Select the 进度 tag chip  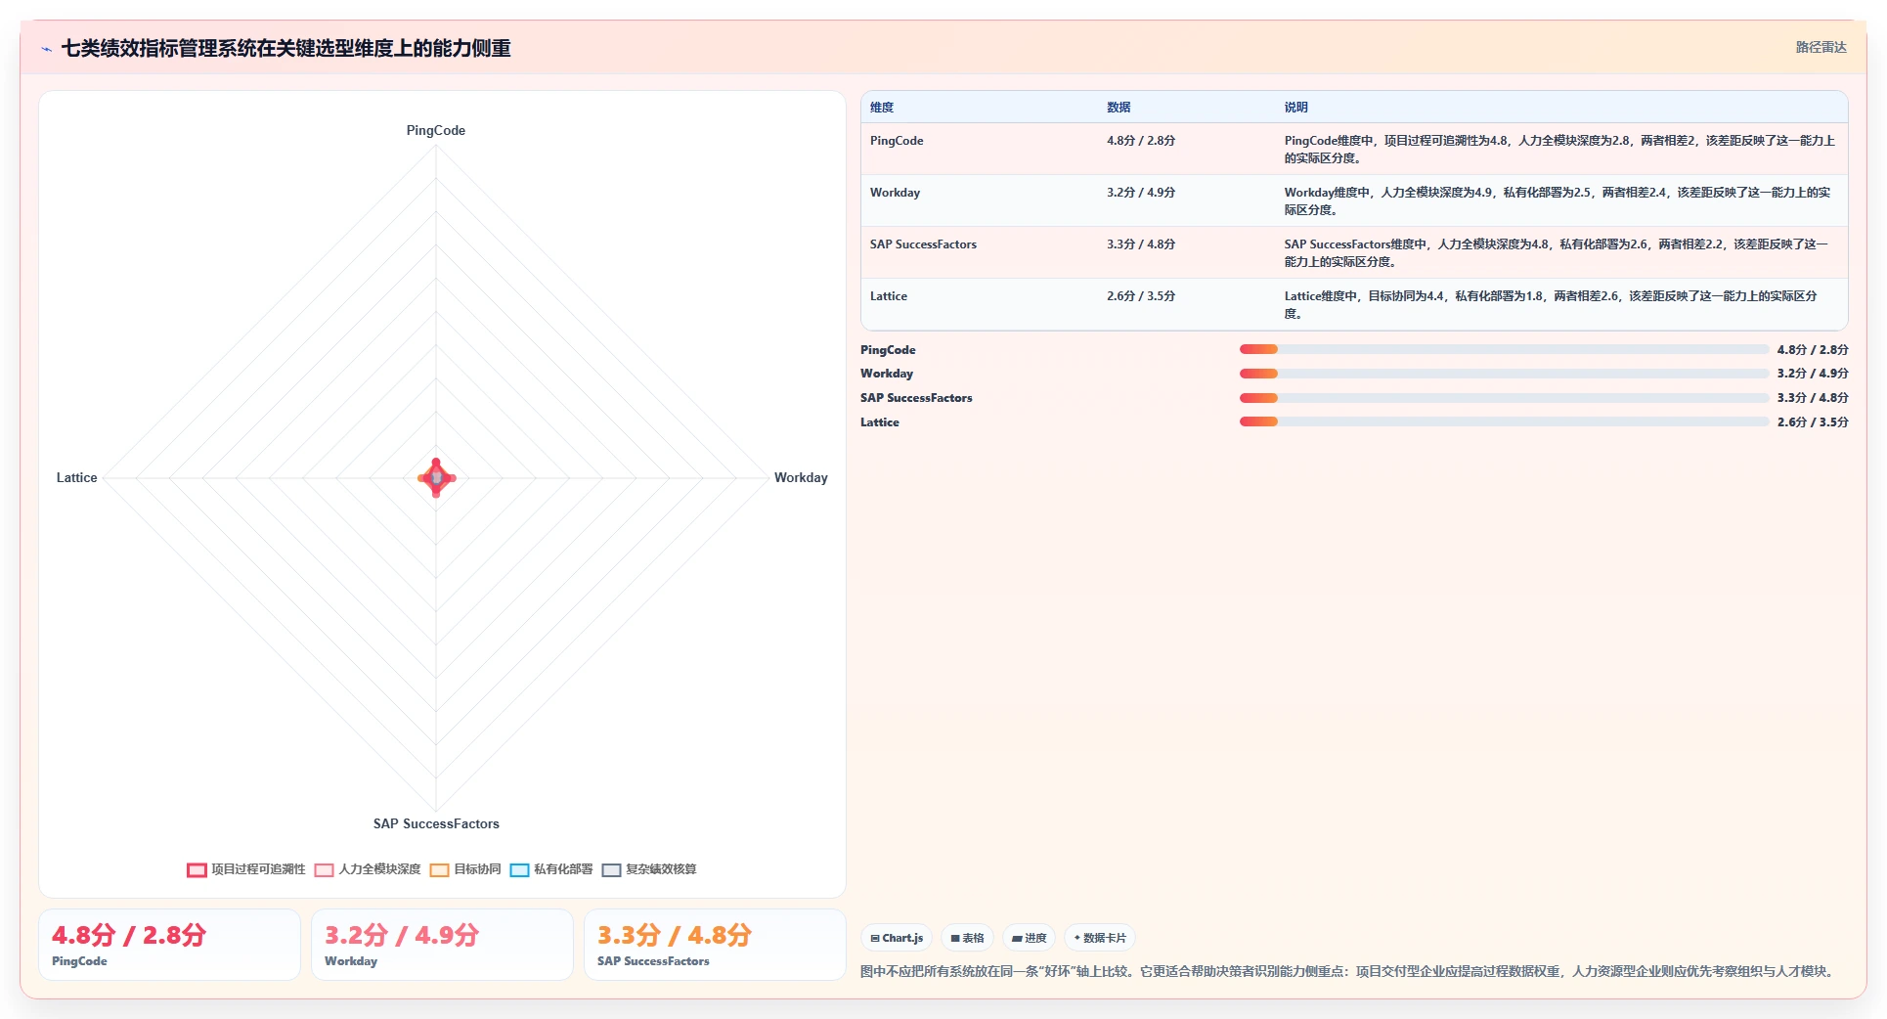click(x=1029, y=938)
